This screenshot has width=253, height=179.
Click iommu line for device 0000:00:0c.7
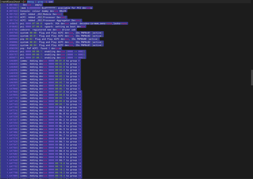(41, 135)
